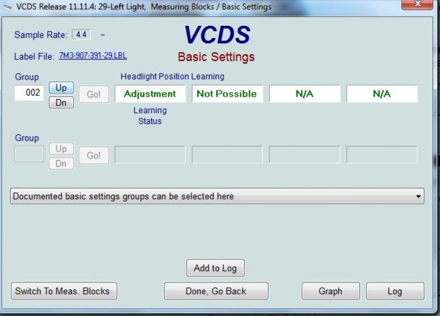This screenshot has height=316, width=440.
Task: Click the last empty value cell in second group
Action: point(382,154)
